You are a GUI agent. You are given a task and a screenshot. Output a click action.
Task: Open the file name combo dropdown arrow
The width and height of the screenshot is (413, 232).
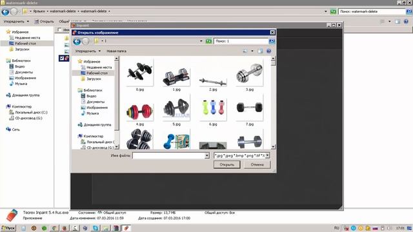click(206, 156)
